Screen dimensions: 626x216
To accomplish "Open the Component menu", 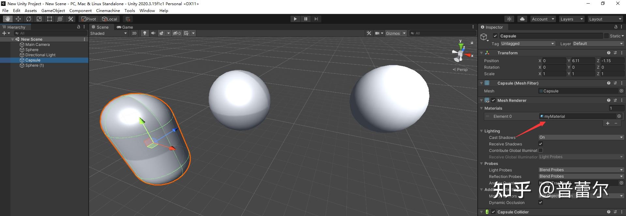I will click(x=81, y=11).
